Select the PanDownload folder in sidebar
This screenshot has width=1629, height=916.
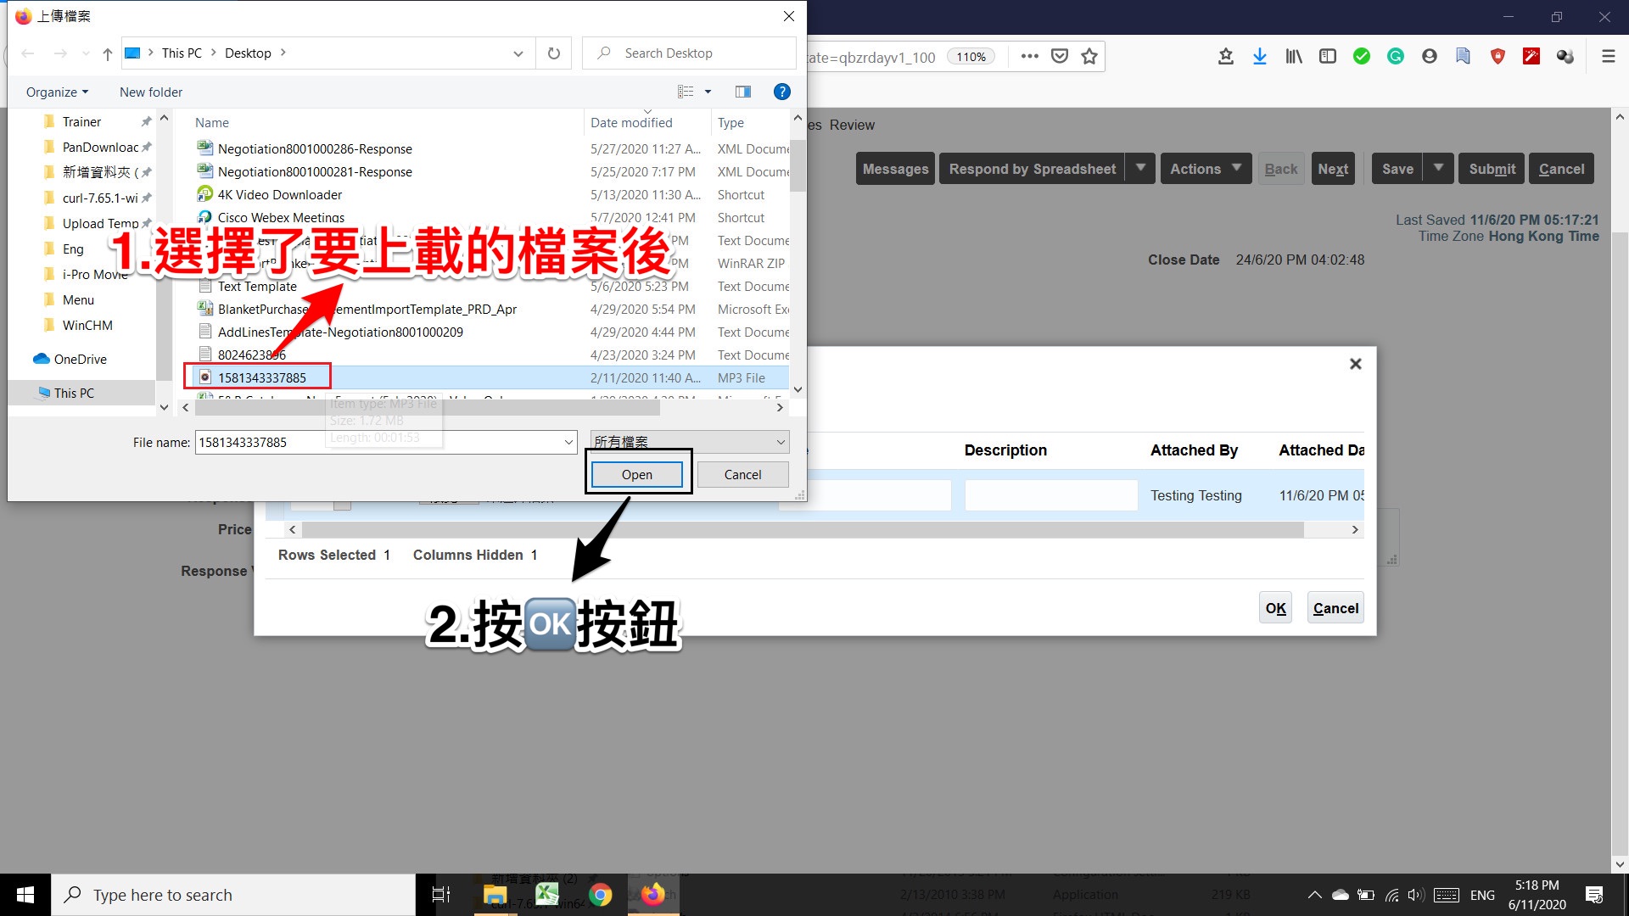tap(100, 147)
